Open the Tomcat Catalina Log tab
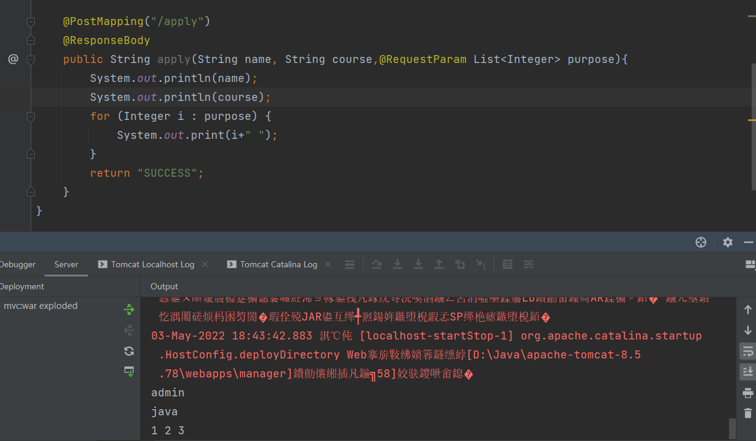Image resolution: width=756 pixels, height=441 pixels. click(x=278, y=264)
